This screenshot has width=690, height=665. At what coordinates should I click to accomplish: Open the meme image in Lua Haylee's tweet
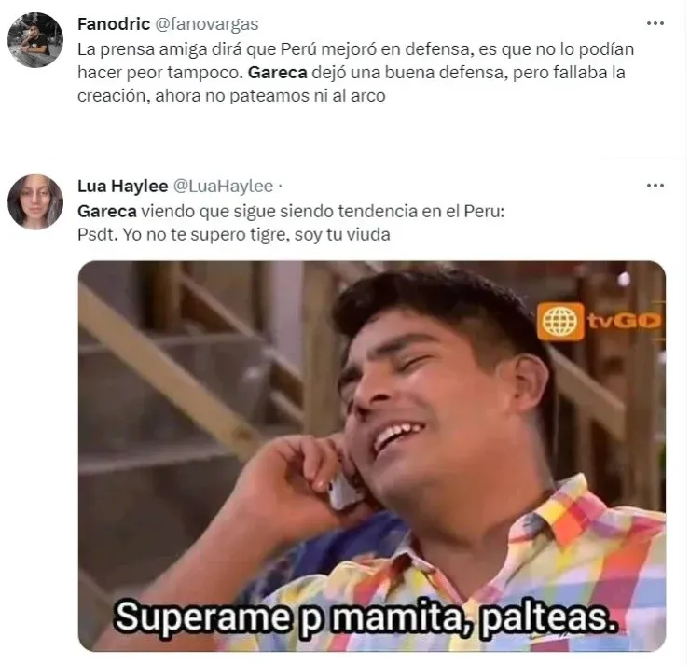(x=372, y=456)
